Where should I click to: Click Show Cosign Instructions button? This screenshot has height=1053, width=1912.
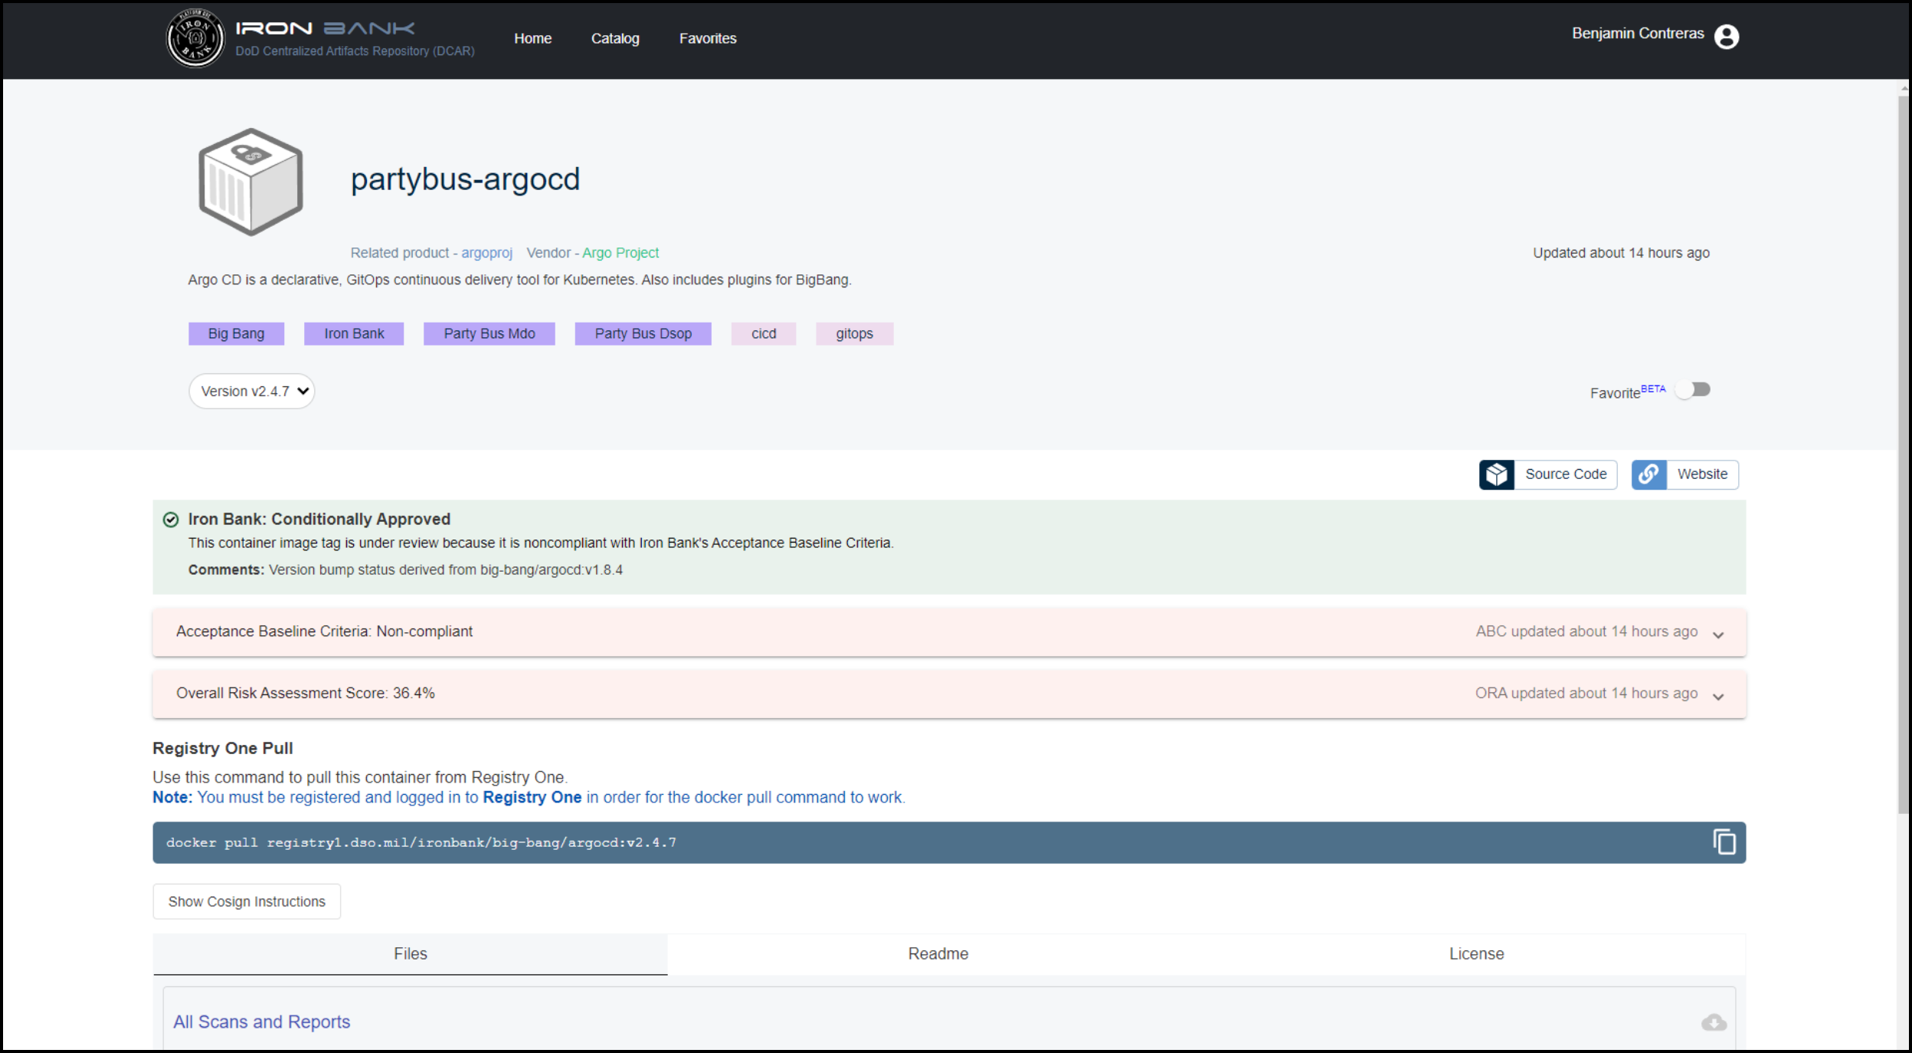click(247, 901)
